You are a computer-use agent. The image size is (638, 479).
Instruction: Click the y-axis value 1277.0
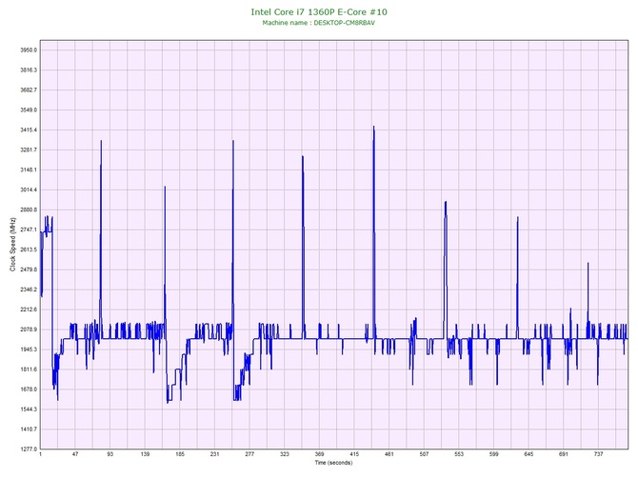[29, 449]
